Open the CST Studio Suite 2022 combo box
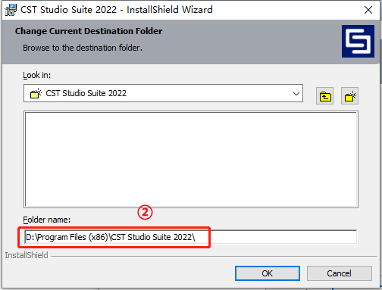This screenshot has height=290, width=382. (163, 93)
